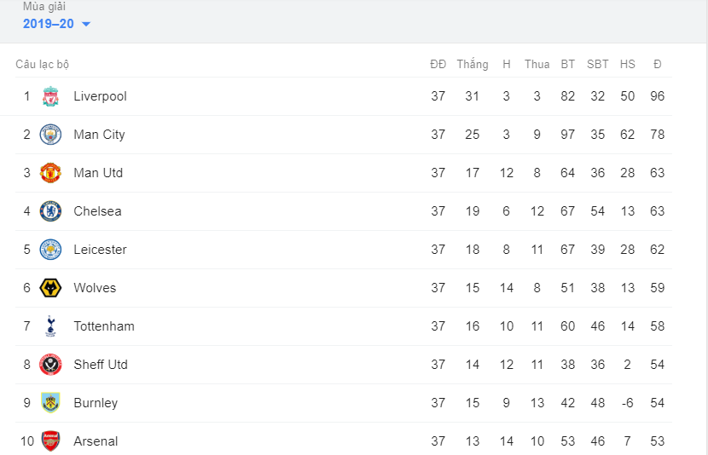Click the Thắng column header
708x455 pixels.
[x=473, y=65]
